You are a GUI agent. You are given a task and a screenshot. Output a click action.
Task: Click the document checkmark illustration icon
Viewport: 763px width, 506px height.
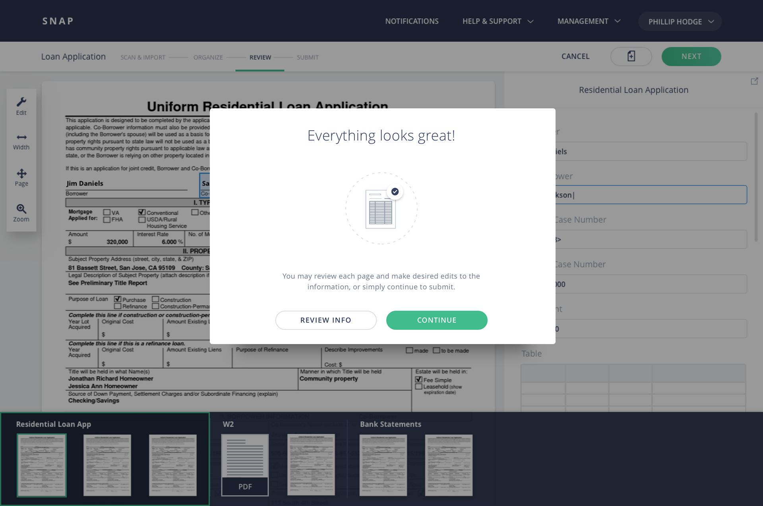[x=381, y=208]
